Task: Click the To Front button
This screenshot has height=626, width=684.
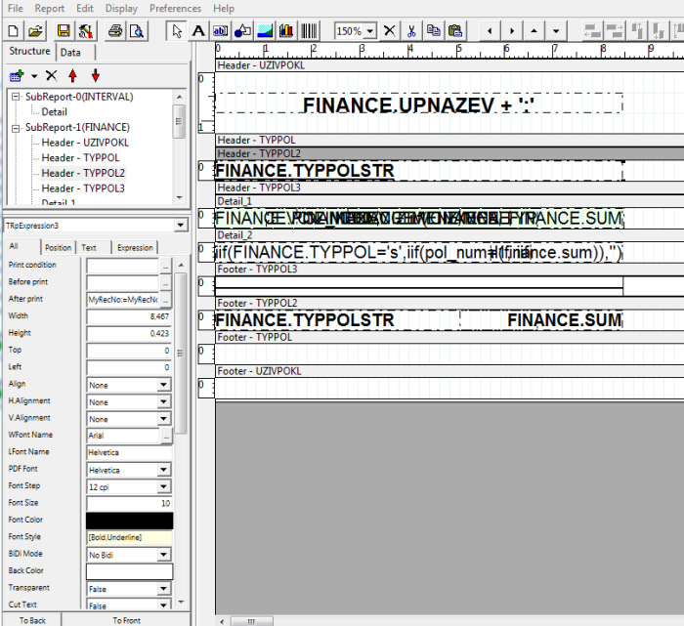Action: coord(126,620)
